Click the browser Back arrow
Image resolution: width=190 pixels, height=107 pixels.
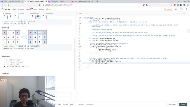[2, 5]
